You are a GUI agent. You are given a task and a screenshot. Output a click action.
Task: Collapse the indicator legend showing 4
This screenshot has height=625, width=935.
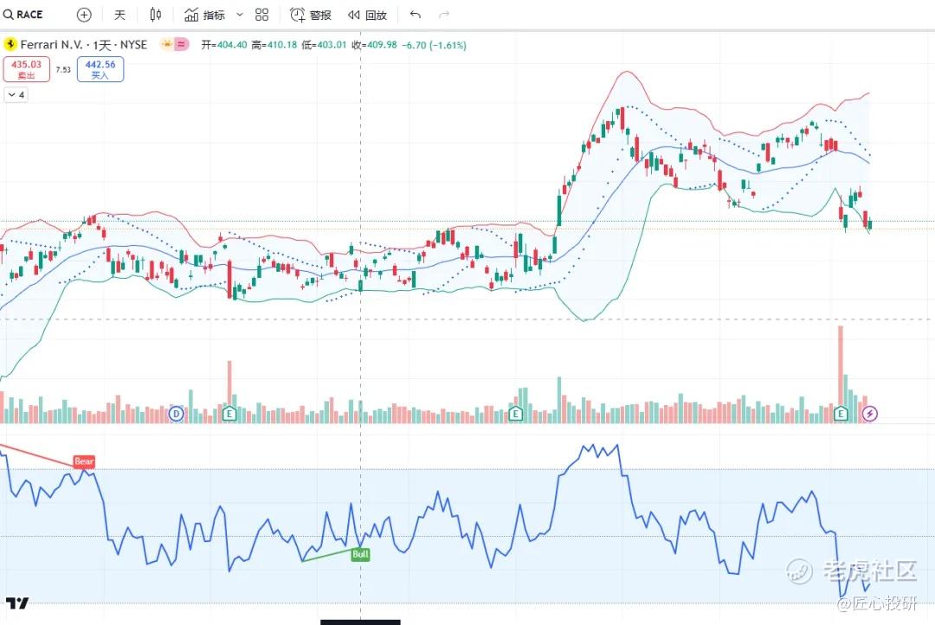click(16, 95)
